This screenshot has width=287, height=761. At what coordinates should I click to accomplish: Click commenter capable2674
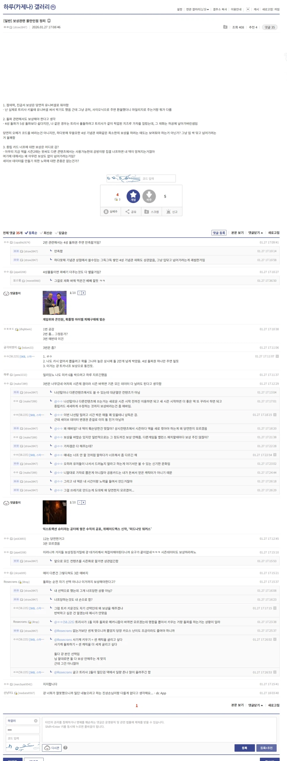[17, 242]
